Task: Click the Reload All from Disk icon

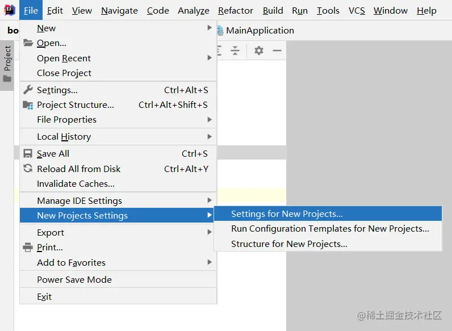Action: [28, 169]
